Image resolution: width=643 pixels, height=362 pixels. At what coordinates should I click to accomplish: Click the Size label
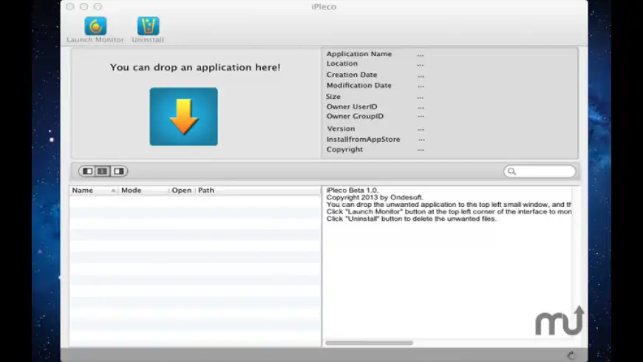coord(333,97)
